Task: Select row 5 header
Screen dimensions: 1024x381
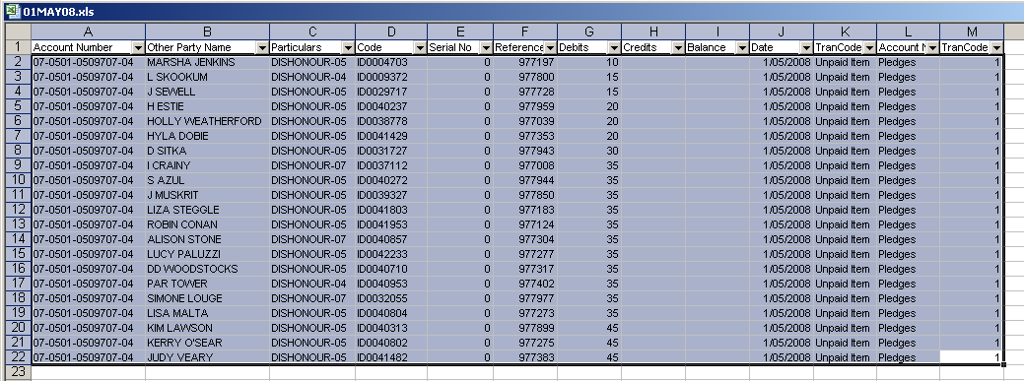Action: [18, 106]
